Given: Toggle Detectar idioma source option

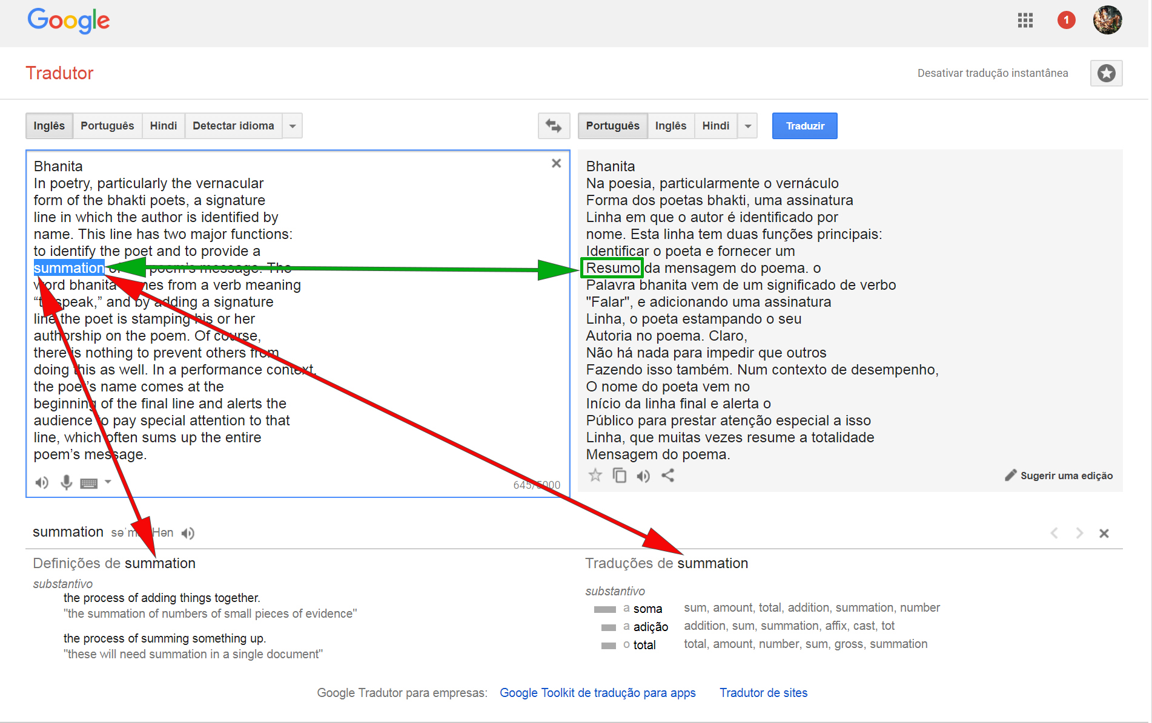Looking at the screenshot, I should coord(233,126).
